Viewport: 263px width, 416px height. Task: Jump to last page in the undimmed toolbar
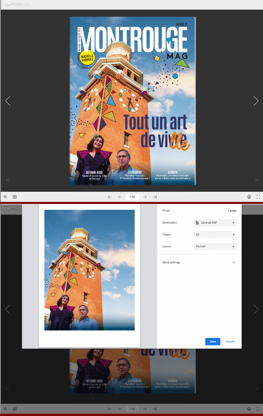tap(155, 197)
